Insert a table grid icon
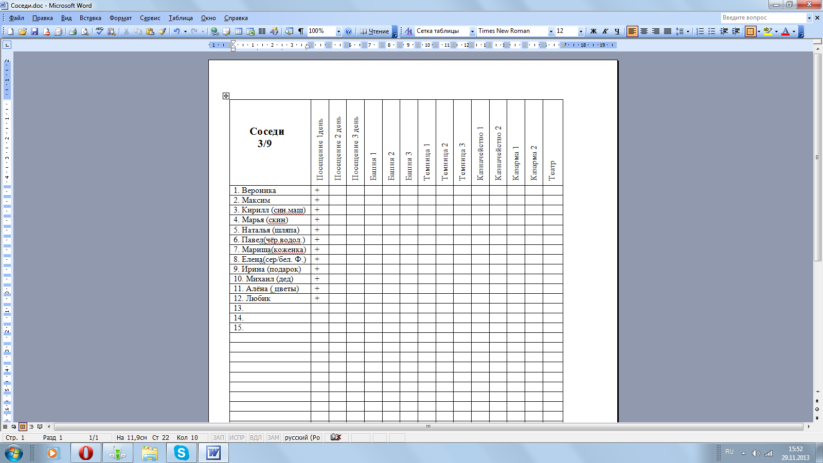This screenshot has height=463, width=823. (238, 31)
